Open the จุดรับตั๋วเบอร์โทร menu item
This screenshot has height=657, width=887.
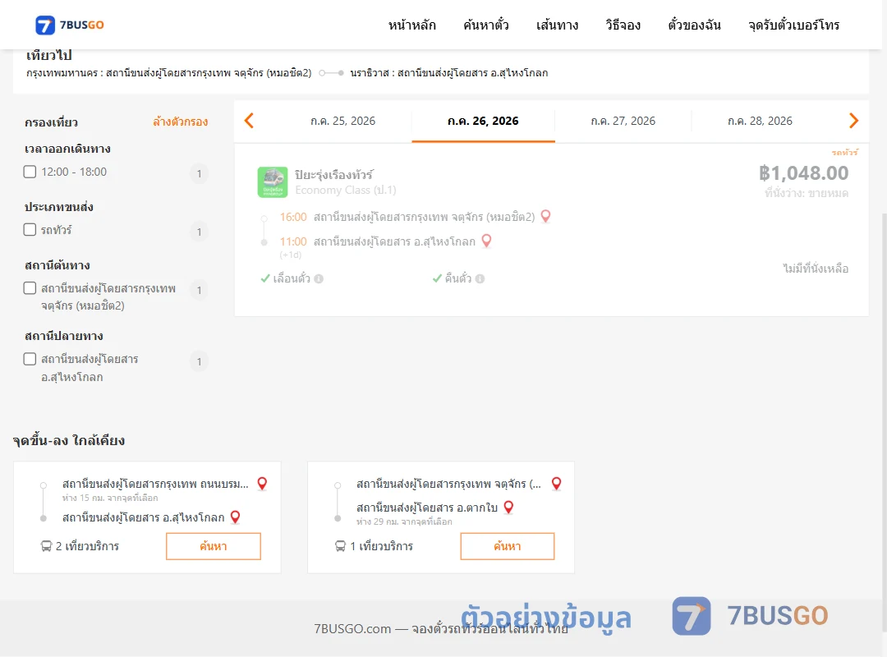(793, 25)
